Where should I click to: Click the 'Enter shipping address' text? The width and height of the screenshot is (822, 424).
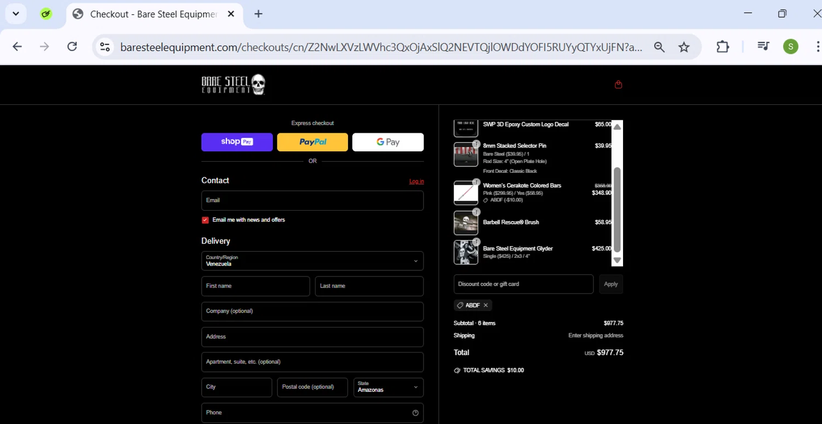click(596, 335)
